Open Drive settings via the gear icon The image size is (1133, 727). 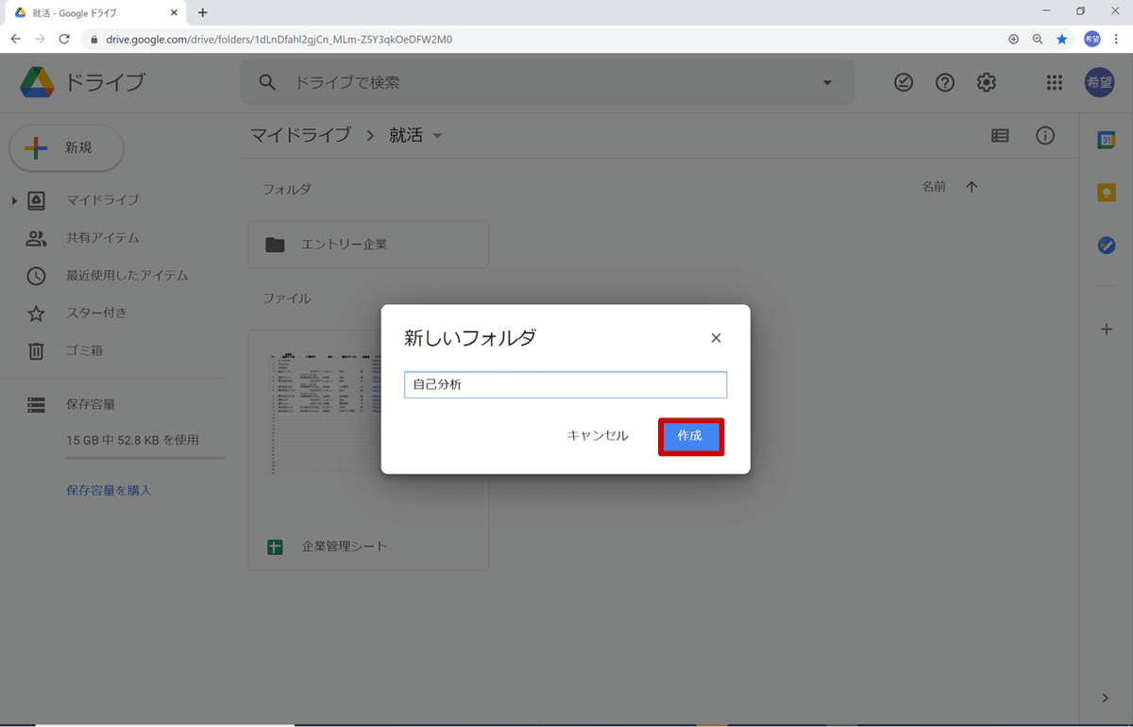(x=986, y=82)
